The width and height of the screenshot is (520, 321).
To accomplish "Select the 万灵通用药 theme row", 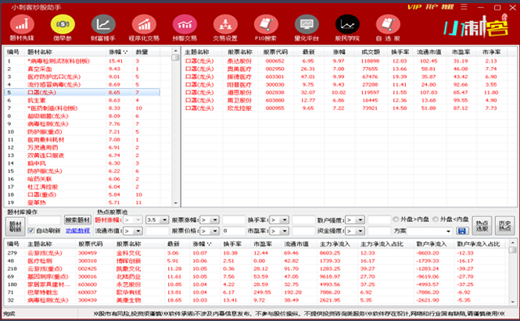I will [82, 148].
